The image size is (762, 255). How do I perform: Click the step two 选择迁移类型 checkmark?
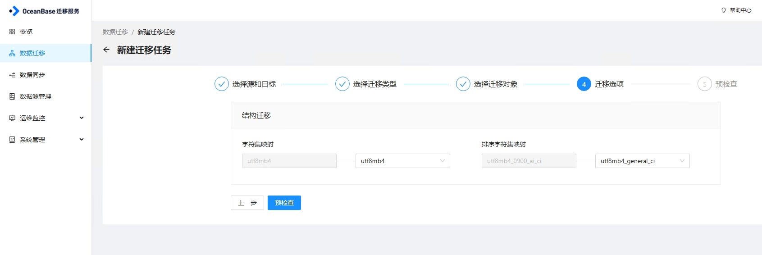point(342,84)
